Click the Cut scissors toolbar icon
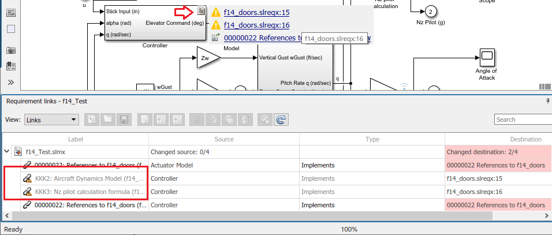The image size is (552, 235). tap(197, 120)
